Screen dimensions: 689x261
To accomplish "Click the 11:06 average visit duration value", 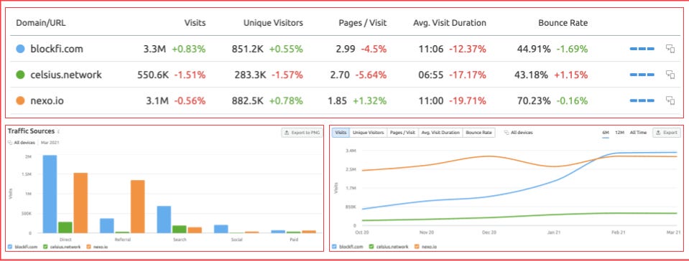I will tap(432, 49).
